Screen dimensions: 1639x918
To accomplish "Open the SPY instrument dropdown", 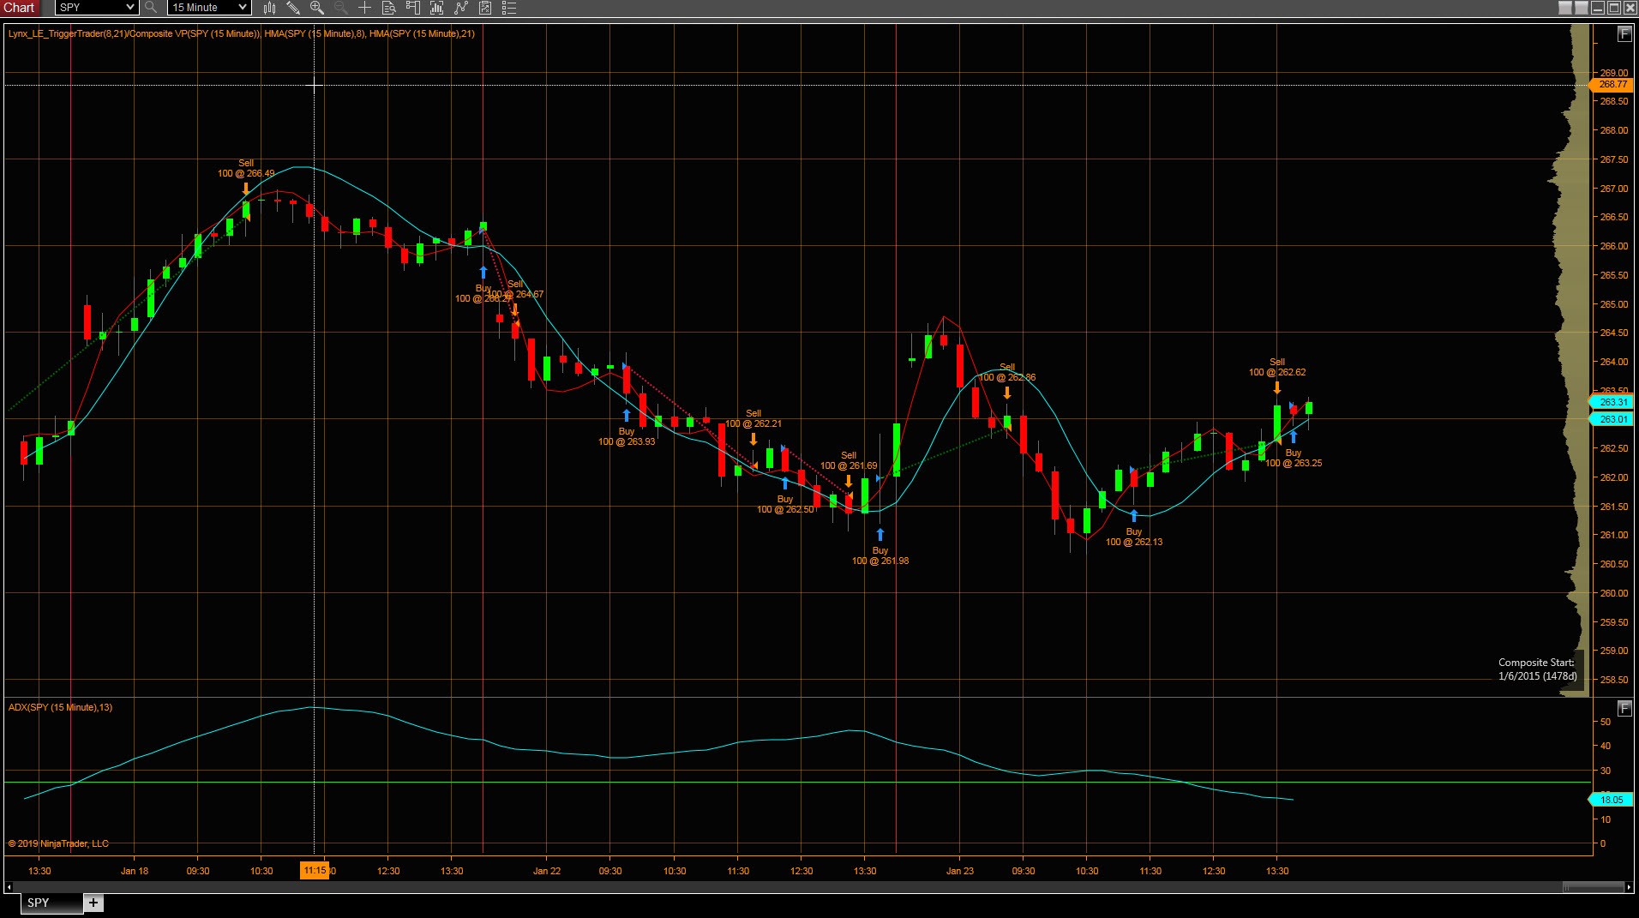I will 97,8.
